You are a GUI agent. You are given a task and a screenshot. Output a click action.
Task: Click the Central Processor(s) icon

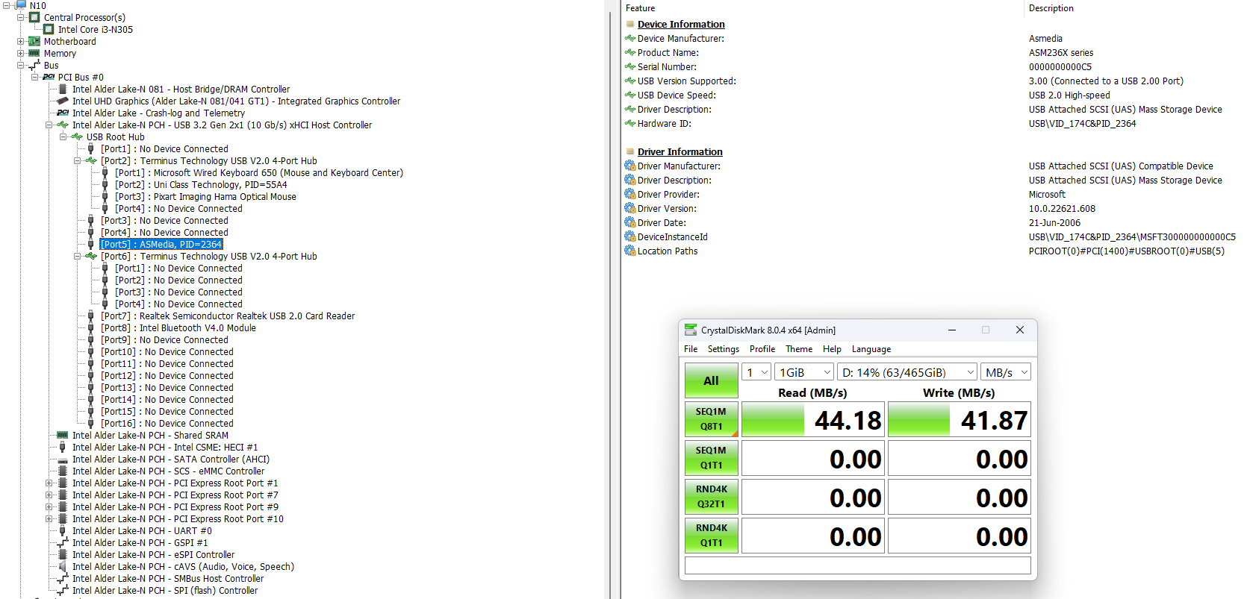click(x=34, y=18)
